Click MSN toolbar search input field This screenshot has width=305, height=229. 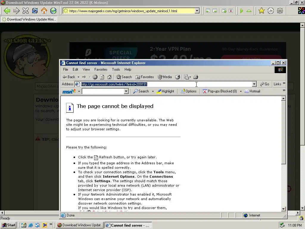click(103, 91)
